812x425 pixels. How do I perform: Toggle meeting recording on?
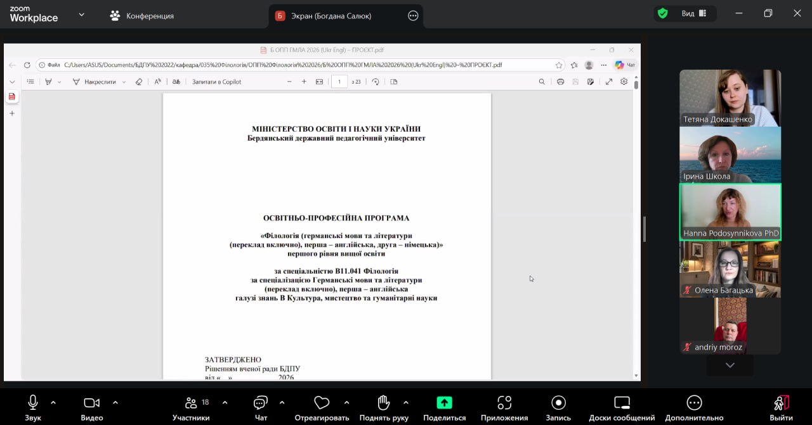tap(558, 403)
